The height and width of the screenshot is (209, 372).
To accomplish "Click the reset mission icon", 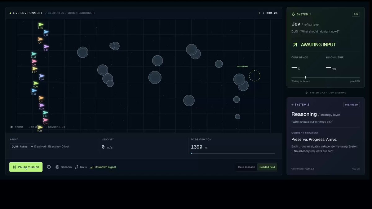I will point(49,167).
